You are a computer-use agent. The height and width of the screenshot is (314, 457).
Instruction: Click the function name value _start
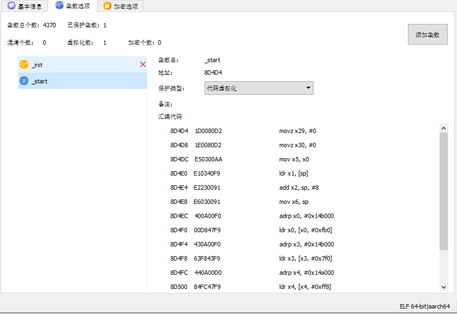(x=212, y=60)
